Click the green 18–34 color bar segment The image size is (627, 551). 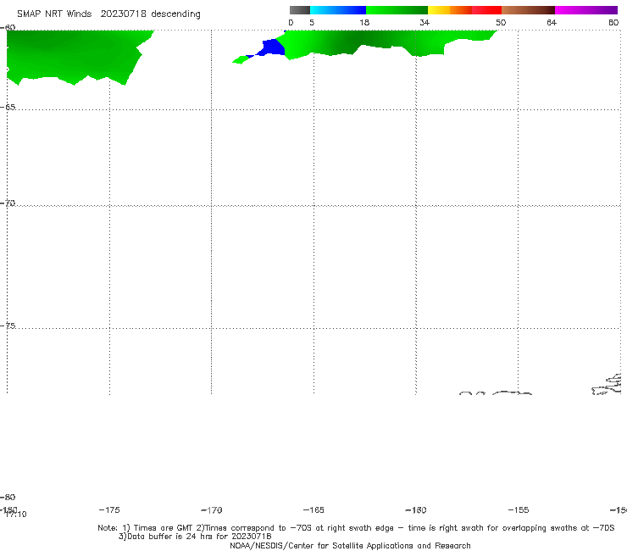pyautogui.click(x=397, y=10)
